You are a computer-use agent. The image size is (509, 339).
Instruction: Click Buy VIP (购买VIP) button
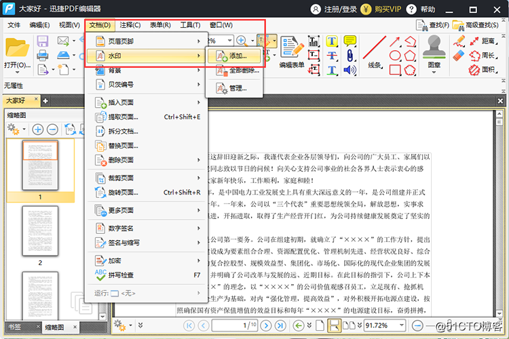point(381,9)
